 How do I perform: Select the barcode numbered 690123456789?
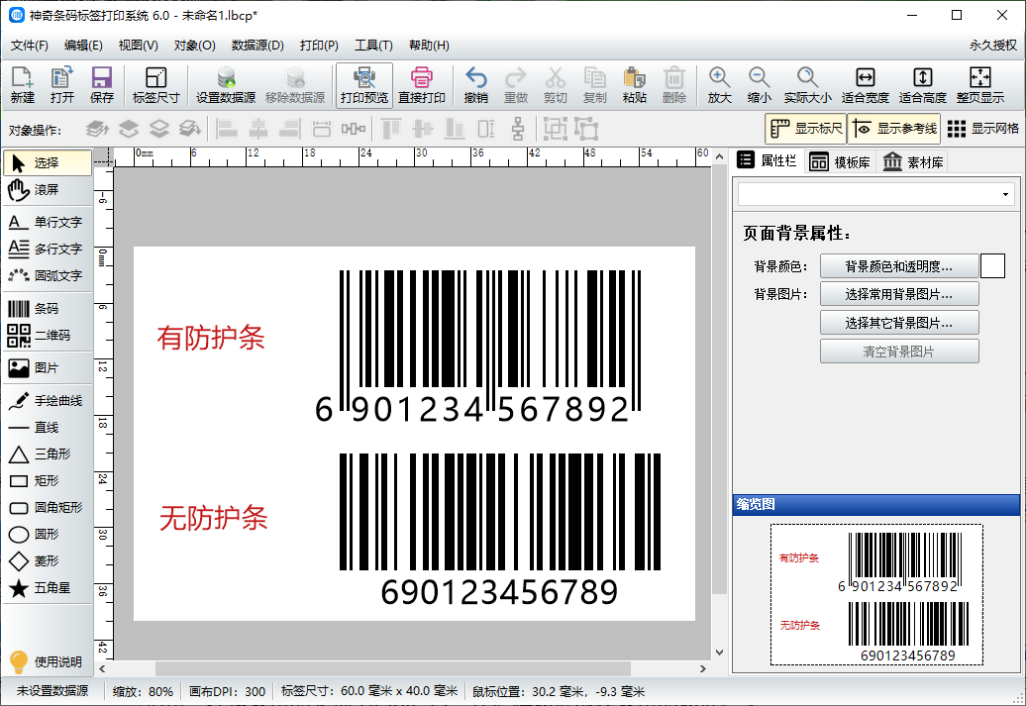[x=499, y=531]
